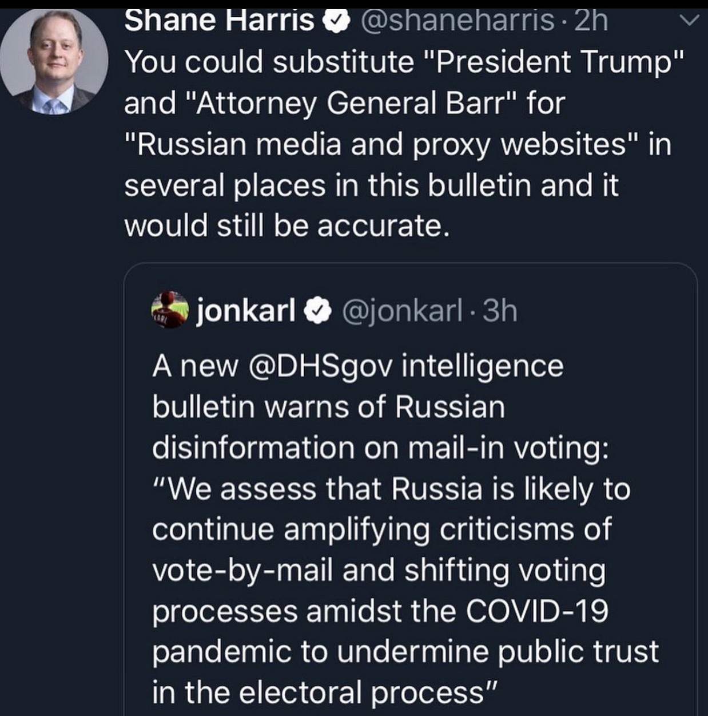Open the @DHSgov mention
Screen dimensions: 708x716
tap(321, 366)
